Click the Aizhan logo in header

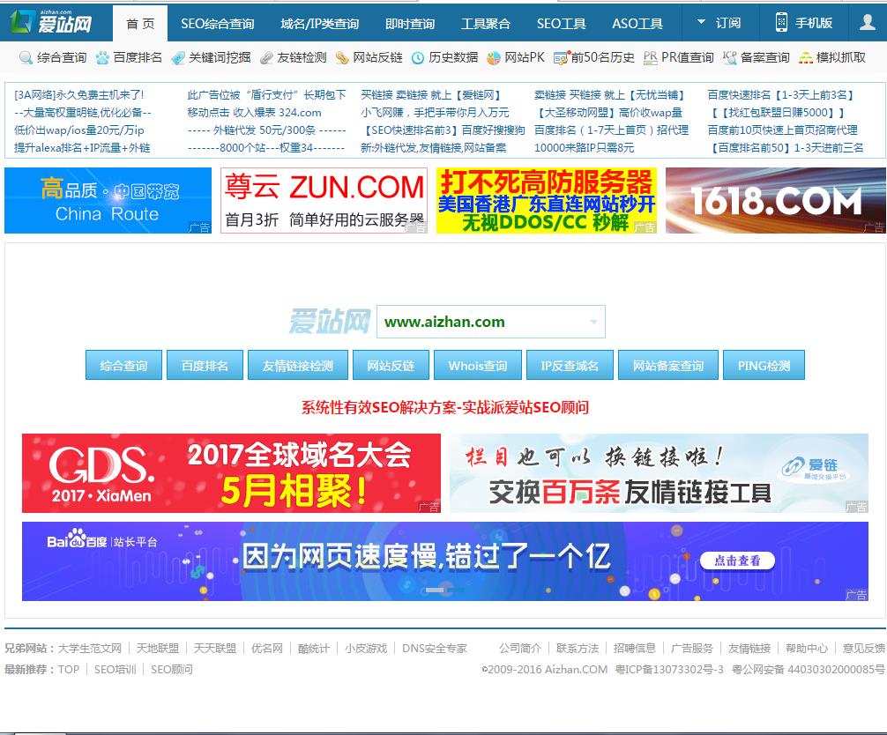coord(50,22)
